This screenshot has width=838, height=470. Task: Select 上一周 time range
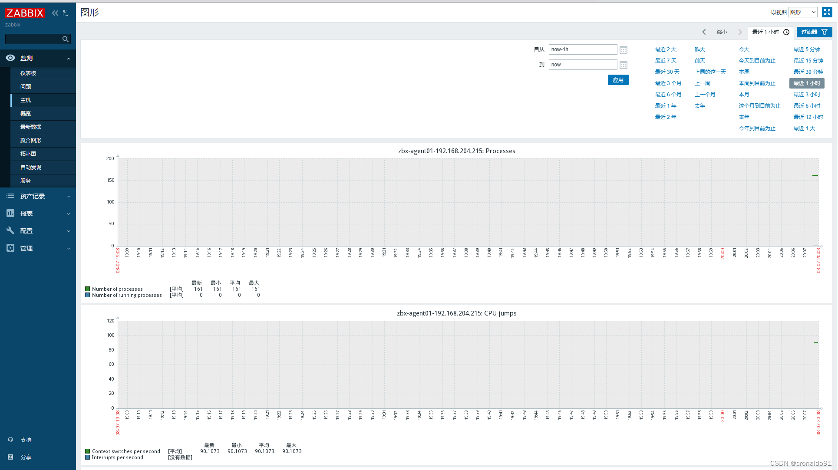703,83
